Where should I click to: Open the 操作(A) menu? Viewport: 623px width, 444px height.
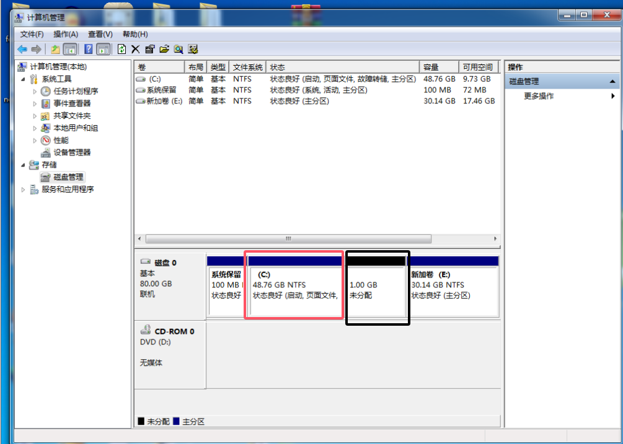pyautogui.click(x=66, y=34)
